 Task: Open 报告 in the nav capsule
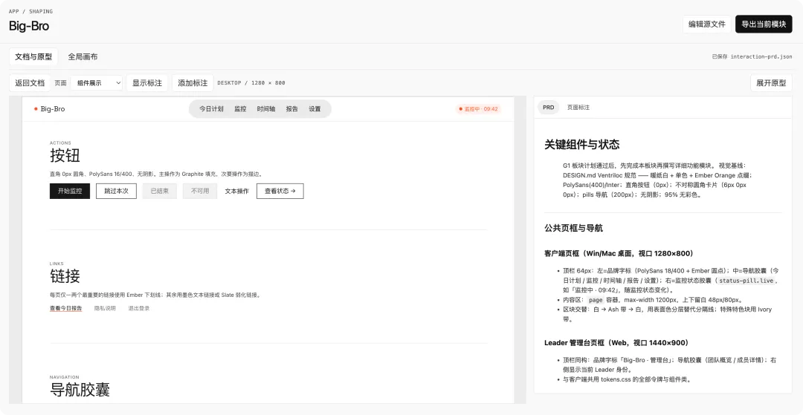(292, 109)
